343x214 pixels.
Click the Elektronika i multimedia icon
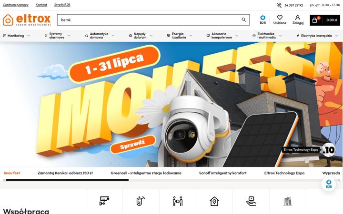(x=254, y=36)
